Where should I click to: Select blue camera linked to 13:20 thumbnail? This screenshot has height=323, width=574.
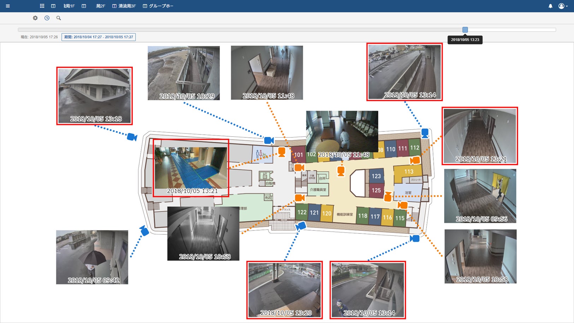tap(301, 226)
